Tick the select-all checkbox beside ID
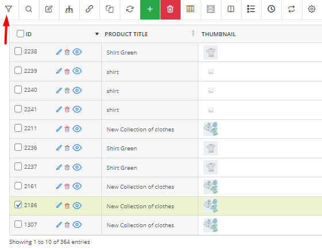 (x=20, y=34)
